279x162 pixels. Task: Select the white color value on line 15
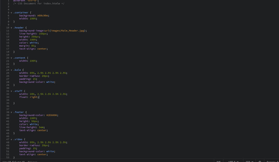pyautogui.click(x=34, y=42)
